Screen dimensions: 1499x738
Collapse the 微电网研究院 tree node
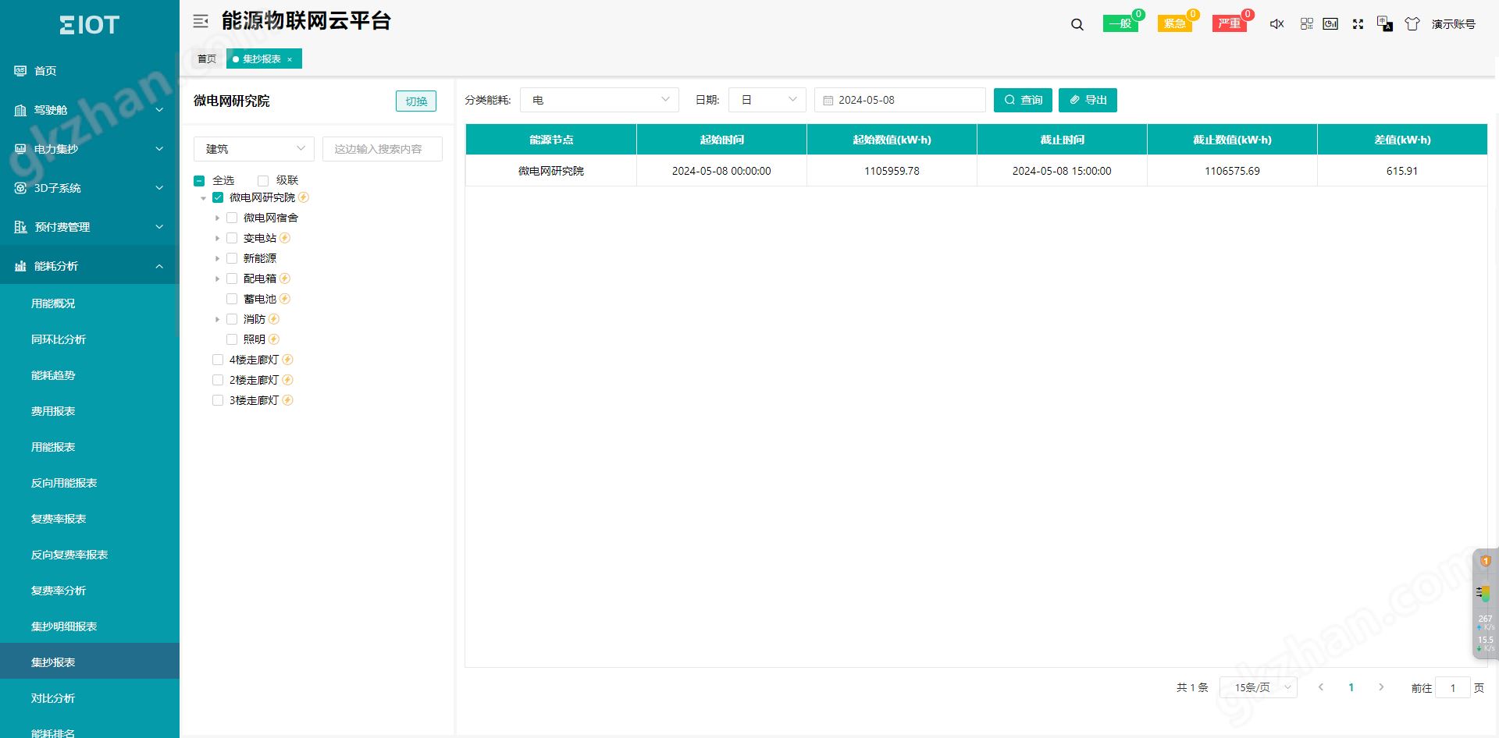pyautogui.click(x=204, y=198)
